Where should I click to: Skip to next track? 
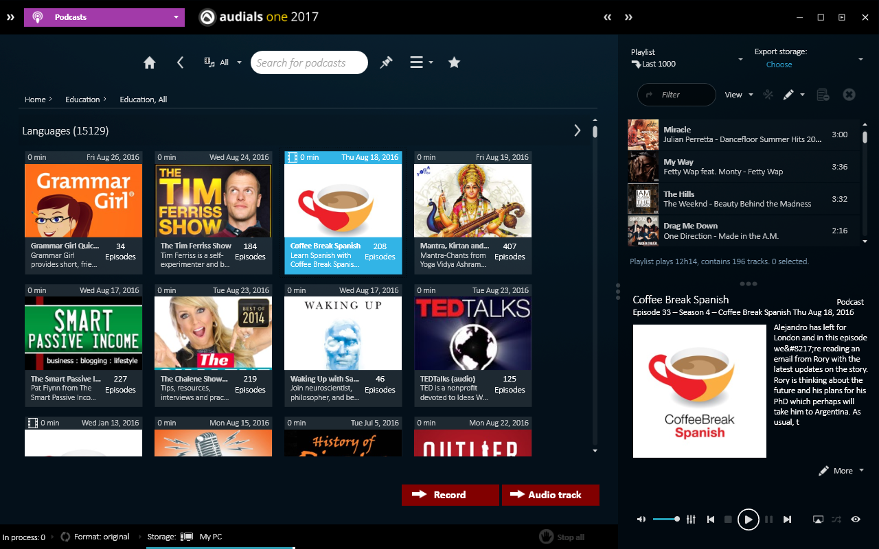coord(788,519)
